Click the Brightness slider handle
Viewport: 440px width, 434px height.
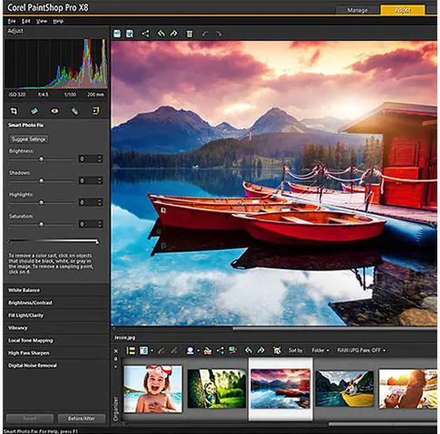click(41, 159)
